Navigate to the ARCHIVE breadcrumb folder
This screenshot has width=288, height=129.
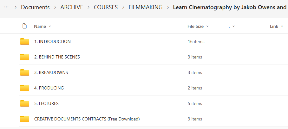pos(71,7)
